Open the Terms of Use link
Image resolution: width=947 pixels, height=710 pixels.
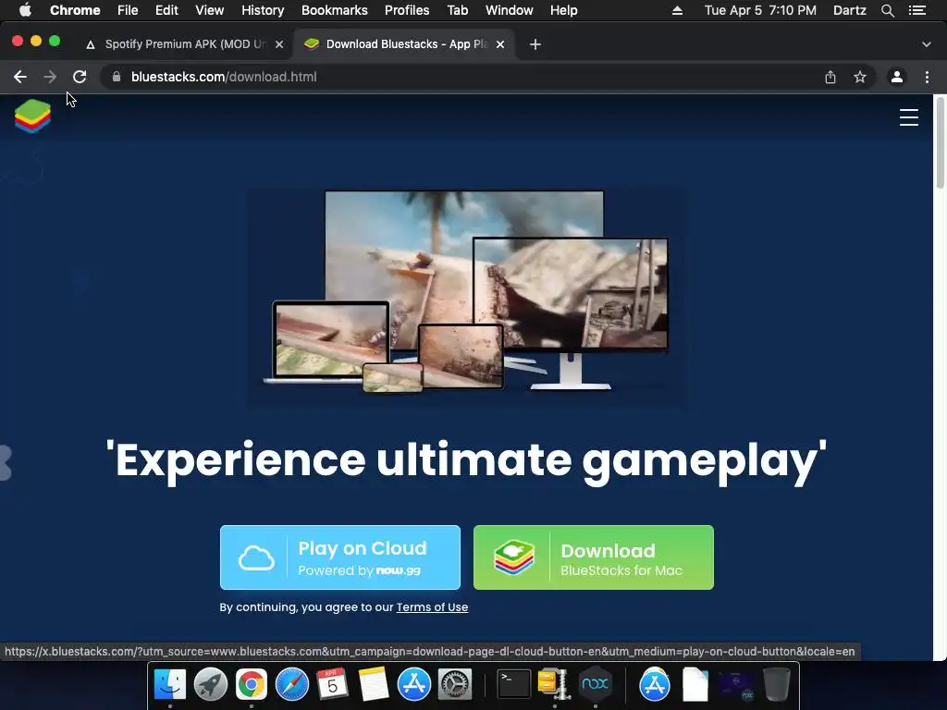[x=432, y=607]
